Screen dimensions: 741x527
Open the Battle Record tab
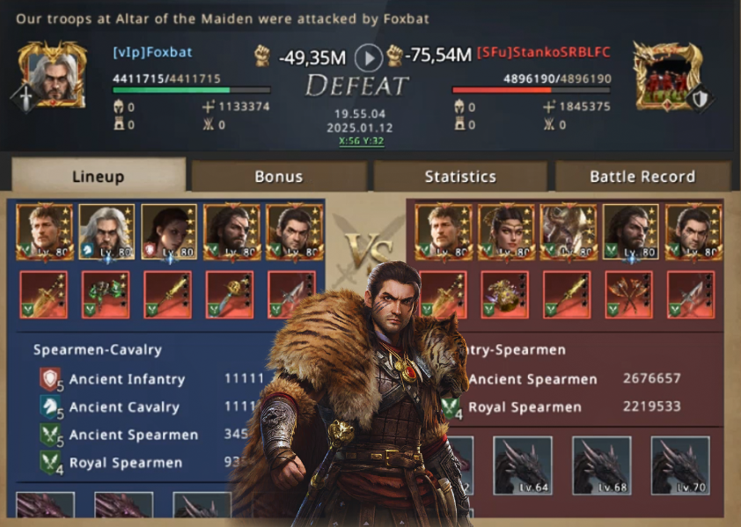click(642, 176)
